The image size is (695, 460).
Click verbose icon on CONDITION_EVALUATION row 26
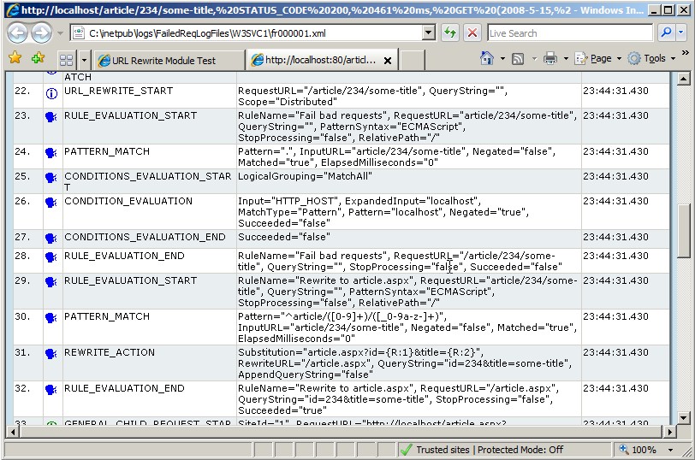tap(51, 203)
